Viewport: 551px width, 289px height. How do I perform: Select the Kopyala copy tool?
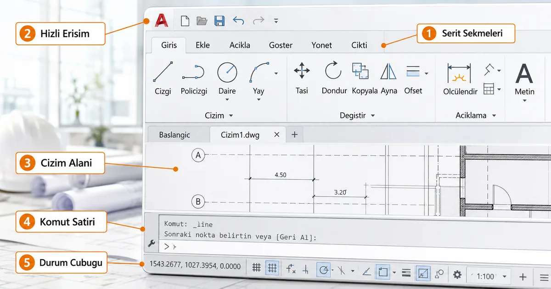365,78
